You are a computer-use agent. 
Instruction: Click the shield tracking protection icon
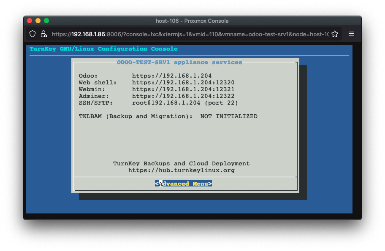pyautogui.click(x=33, y=34)
